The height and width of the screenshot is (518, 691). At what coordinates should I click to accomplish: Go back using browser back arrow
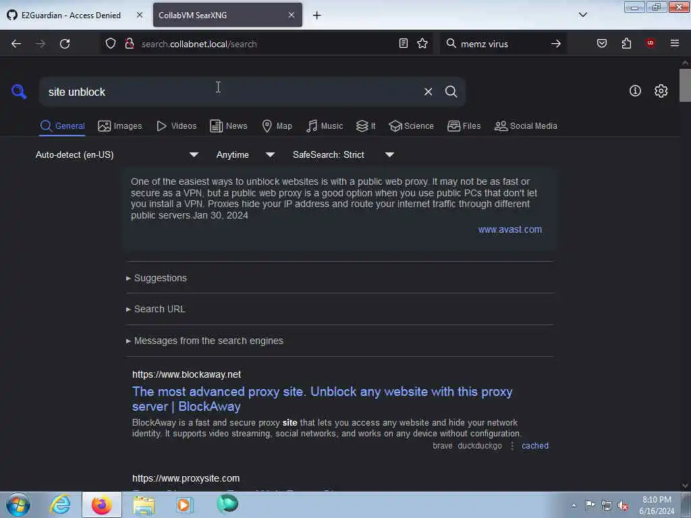coord(16,44)
